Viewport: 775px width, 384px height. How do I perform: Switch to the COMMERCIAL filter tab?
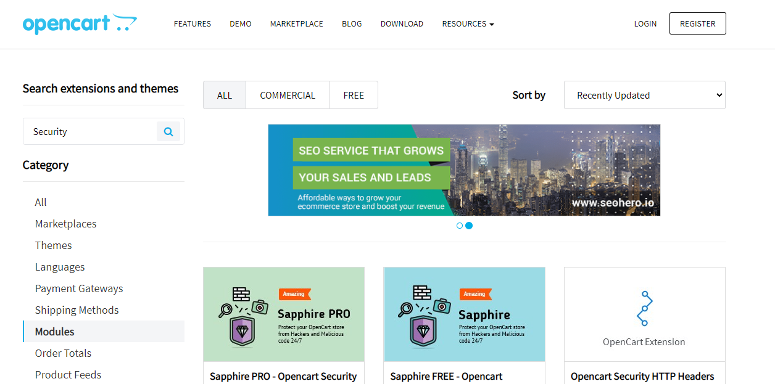pyautogui.click(x=287, y=95)
